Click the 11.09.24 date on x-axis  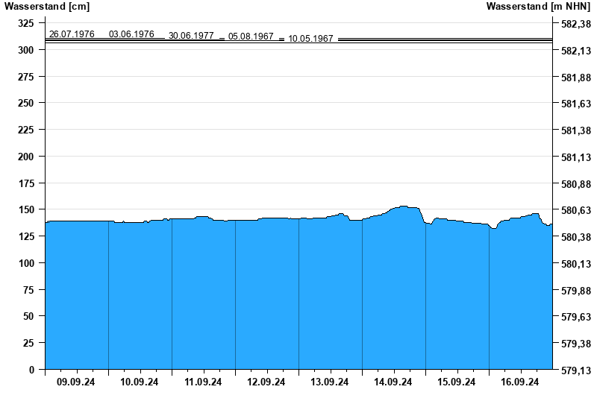[203, 382]
